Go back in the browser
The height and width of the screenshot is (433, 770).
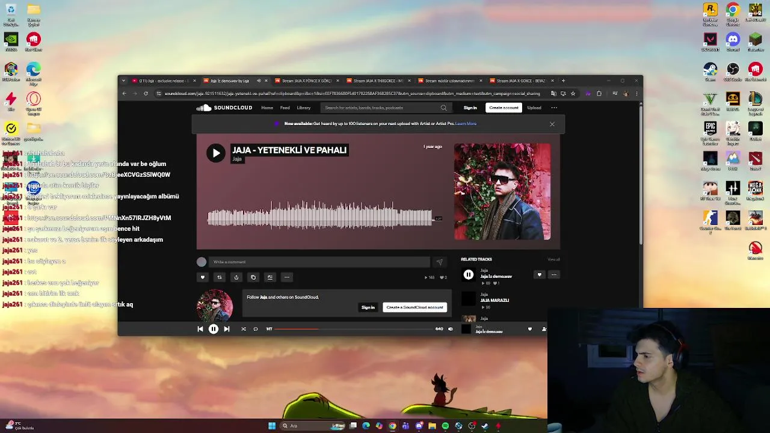[x=125, y=93]
